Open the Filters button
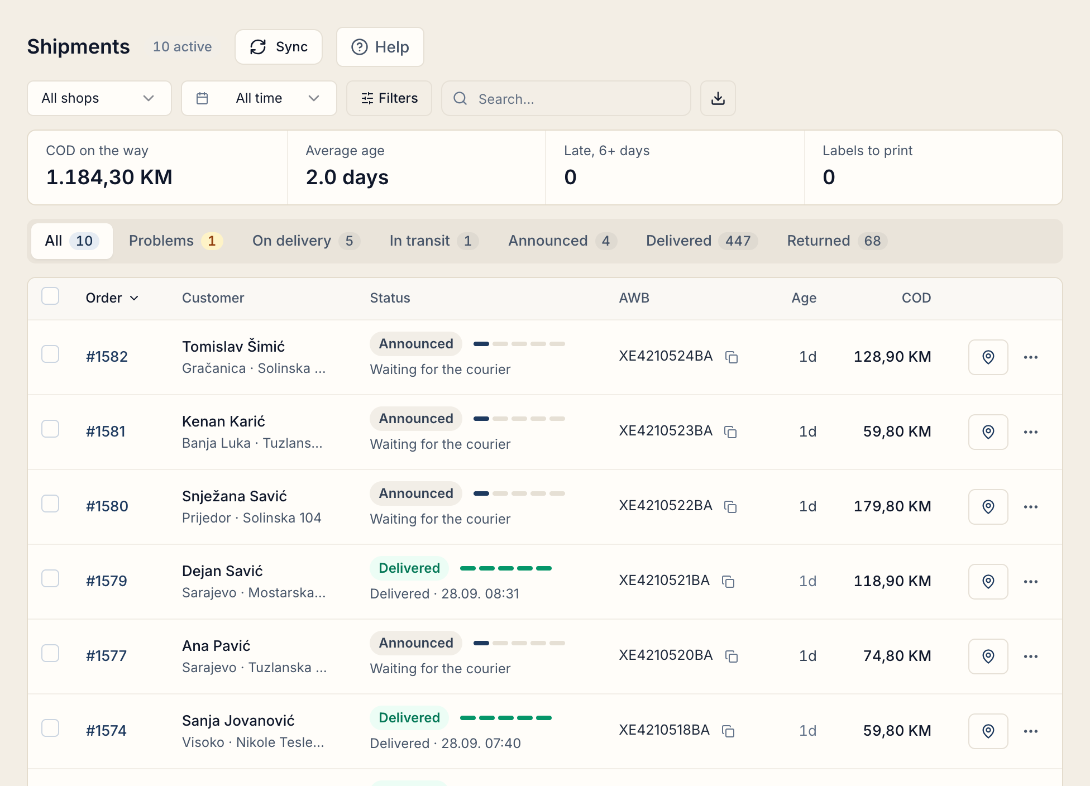This screenshot has width=1090, height=786. coord(389,98)
